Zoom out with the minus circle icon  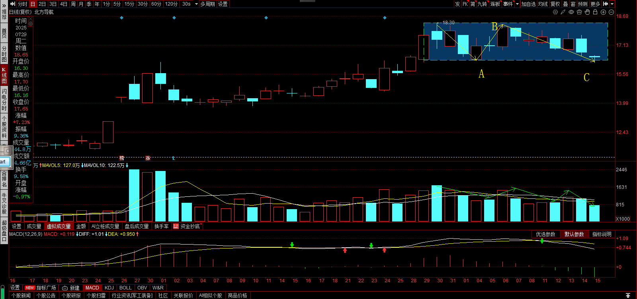[x=611, y=12]
